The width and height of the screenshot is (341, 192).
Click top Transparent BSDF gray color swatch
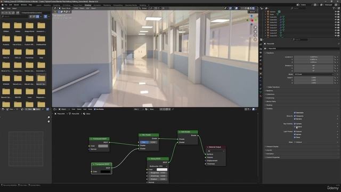click(x=103, y=146)
